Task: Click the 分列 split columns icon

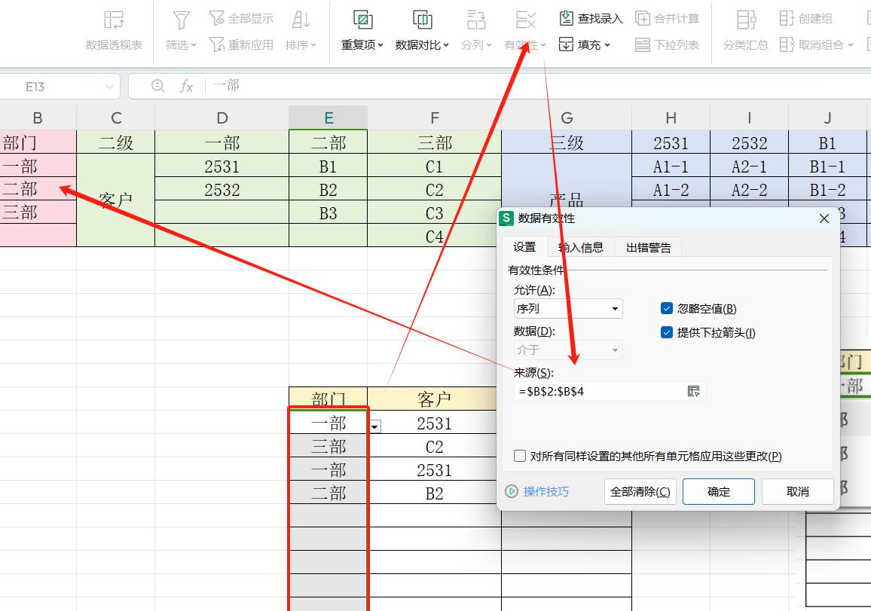Action: tap(476, 20)
